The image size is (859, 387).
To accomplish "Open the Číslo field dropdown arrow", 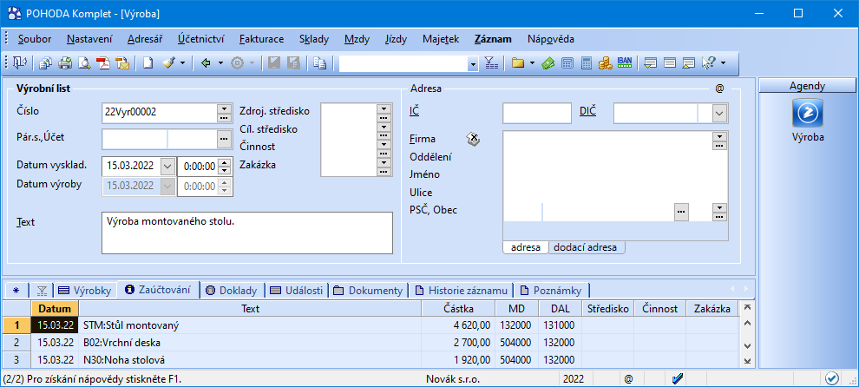I will tap(223, 108).
